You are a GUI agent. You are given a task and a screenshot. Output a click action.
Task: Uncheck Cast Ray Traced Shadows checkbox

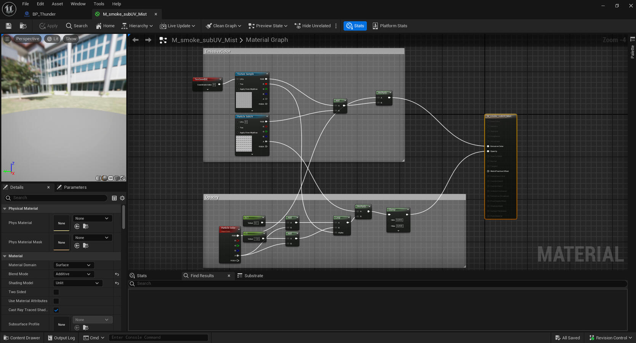tap(56, 310)
